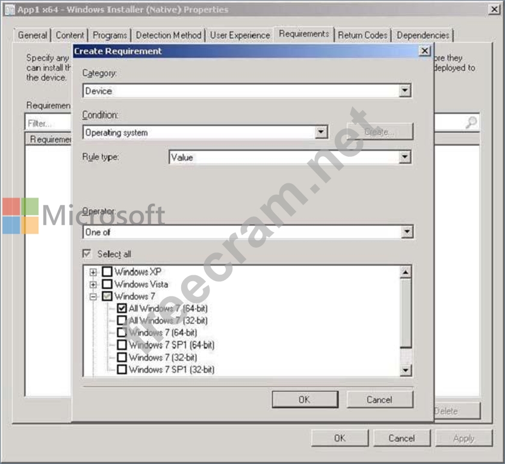The height and width of the screenshot is (464, 505).
Task: Check the Windows XP checkbox
Action: pos(107,272)
